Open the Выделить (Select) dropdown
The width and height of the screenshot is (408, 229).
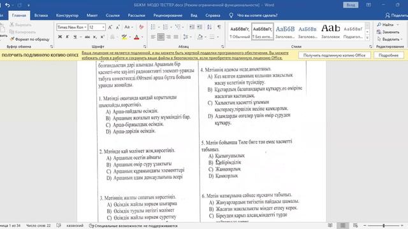click(390, 39)
